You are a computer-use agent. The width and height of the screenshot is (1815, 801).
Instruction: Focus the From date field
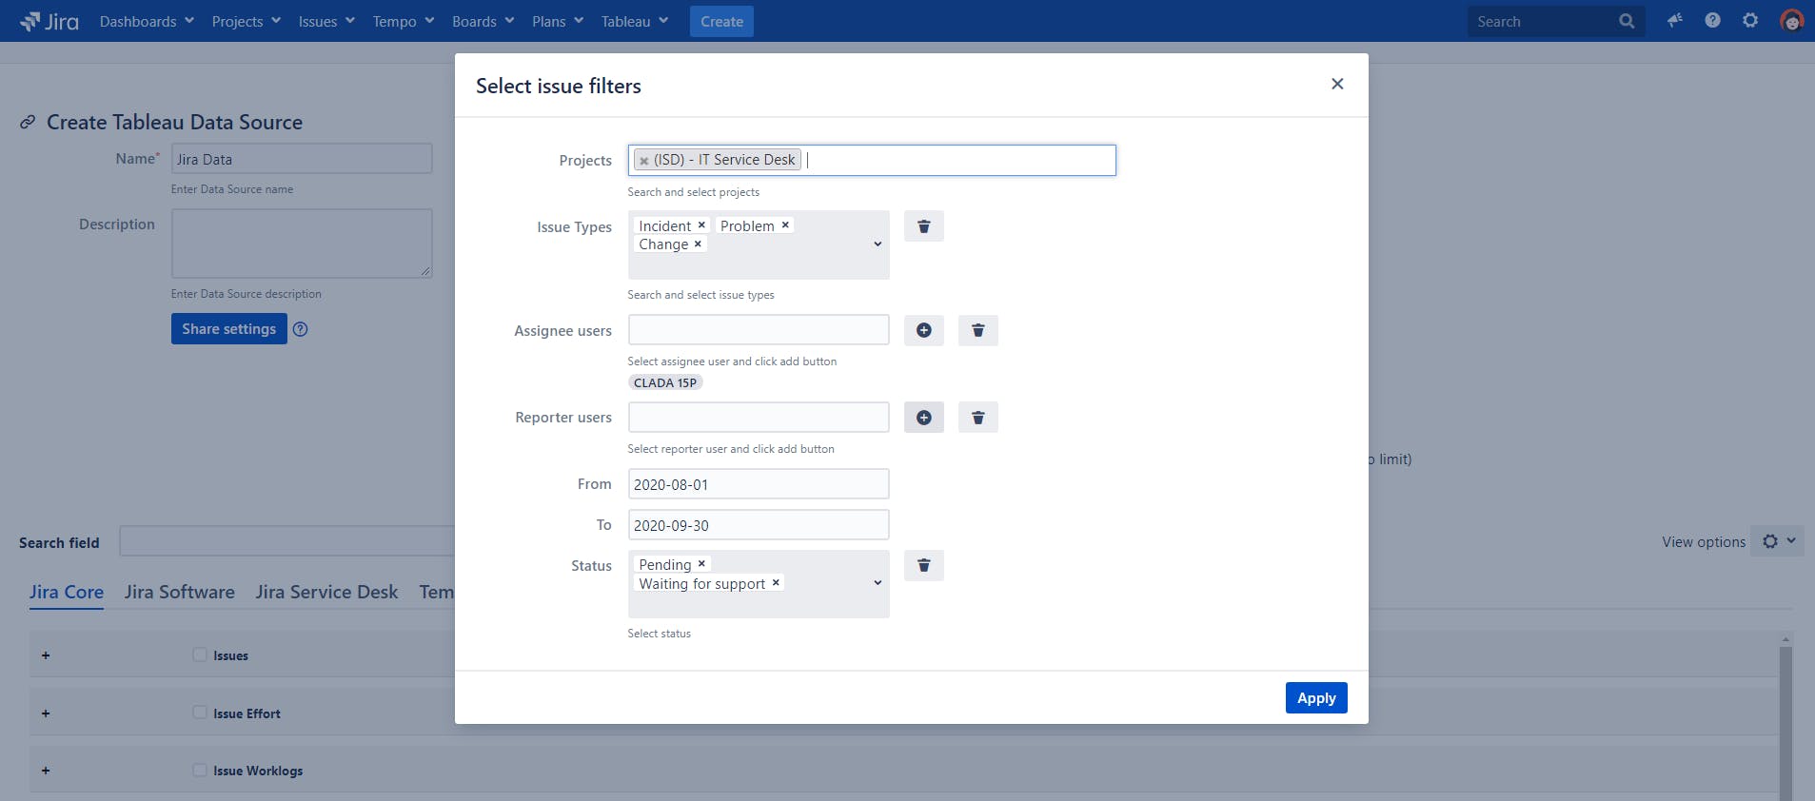pos(759,484)
